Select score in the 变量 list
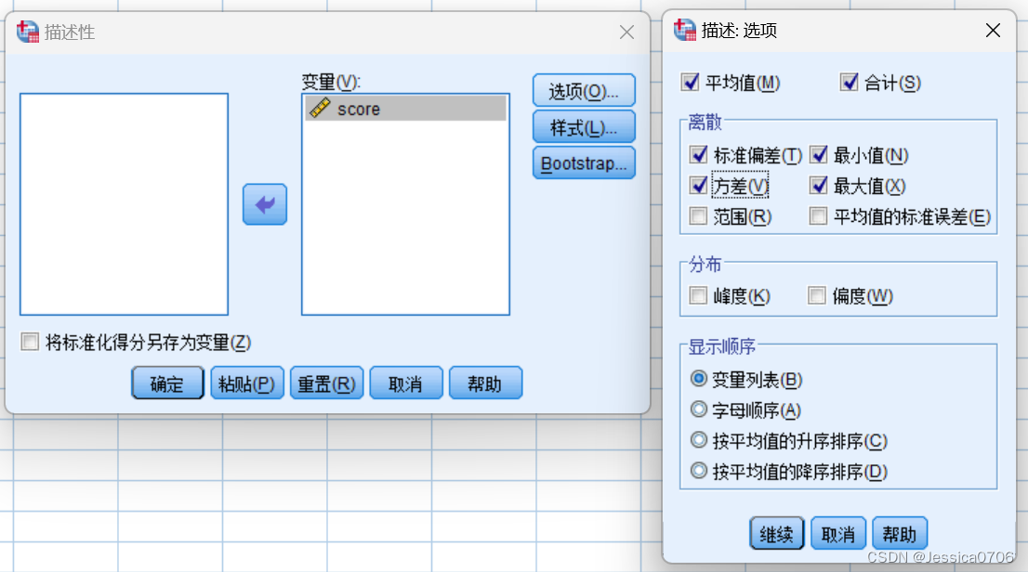Image resolution: width=1028 pixels, height=572 pixels. [x=406, y=109]
